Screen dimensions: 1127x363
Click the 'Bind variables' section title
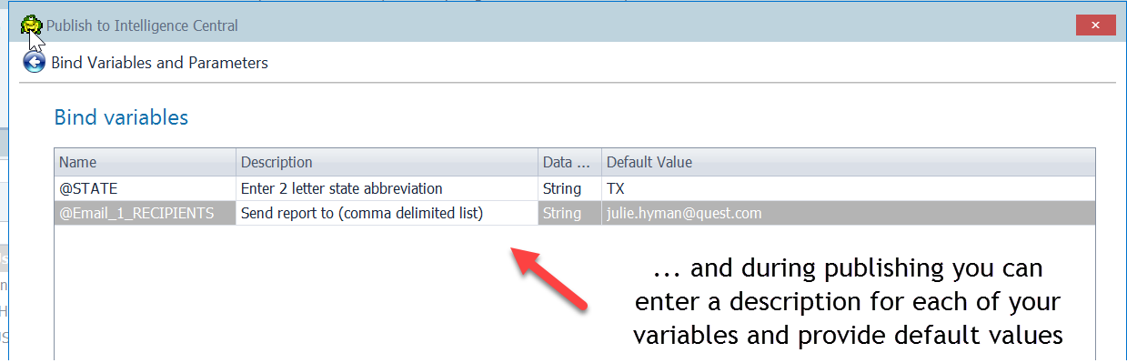[x=121, y=117]
